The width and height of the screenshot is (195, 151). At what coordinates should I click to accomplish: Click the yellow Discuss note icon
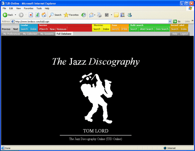[x=116, y=15]
